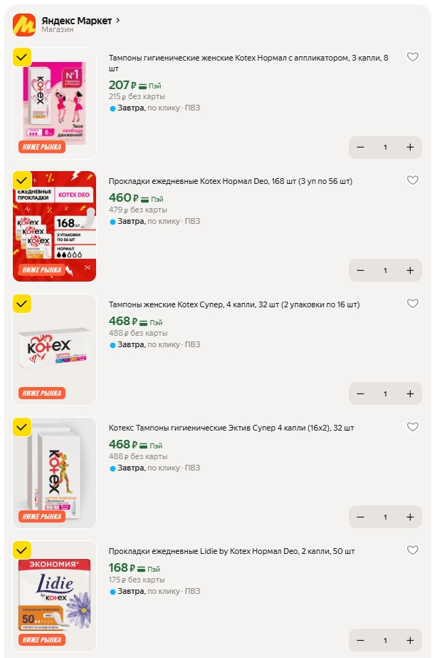Uncheck the Kotex Супер 32 шт item
437x658 pixels.
click(22, 304)
